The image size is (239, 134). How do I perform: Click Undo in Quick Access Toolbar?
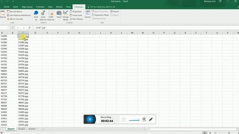2,1
